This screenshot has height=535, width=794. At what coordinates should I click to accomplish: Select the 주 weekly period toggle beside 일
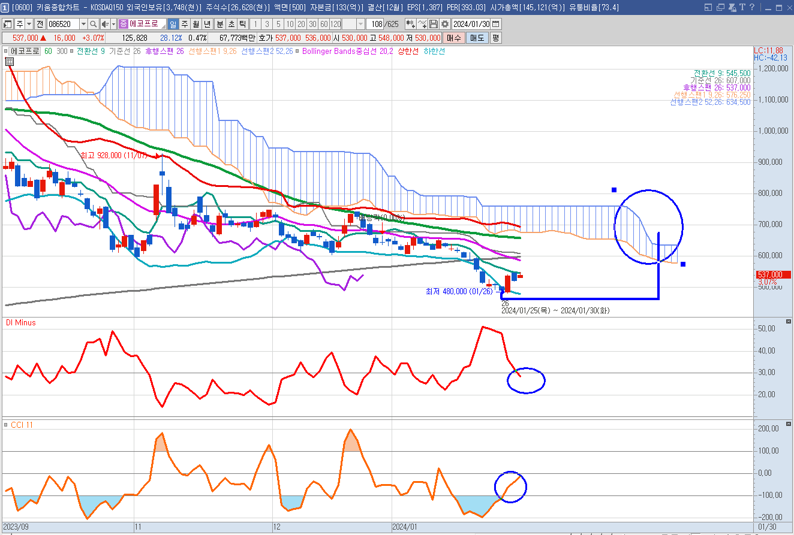click(184, 24)
